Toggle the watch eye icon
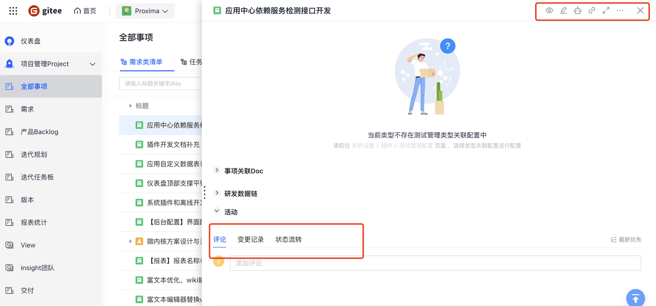 click(x=549, y=10)
